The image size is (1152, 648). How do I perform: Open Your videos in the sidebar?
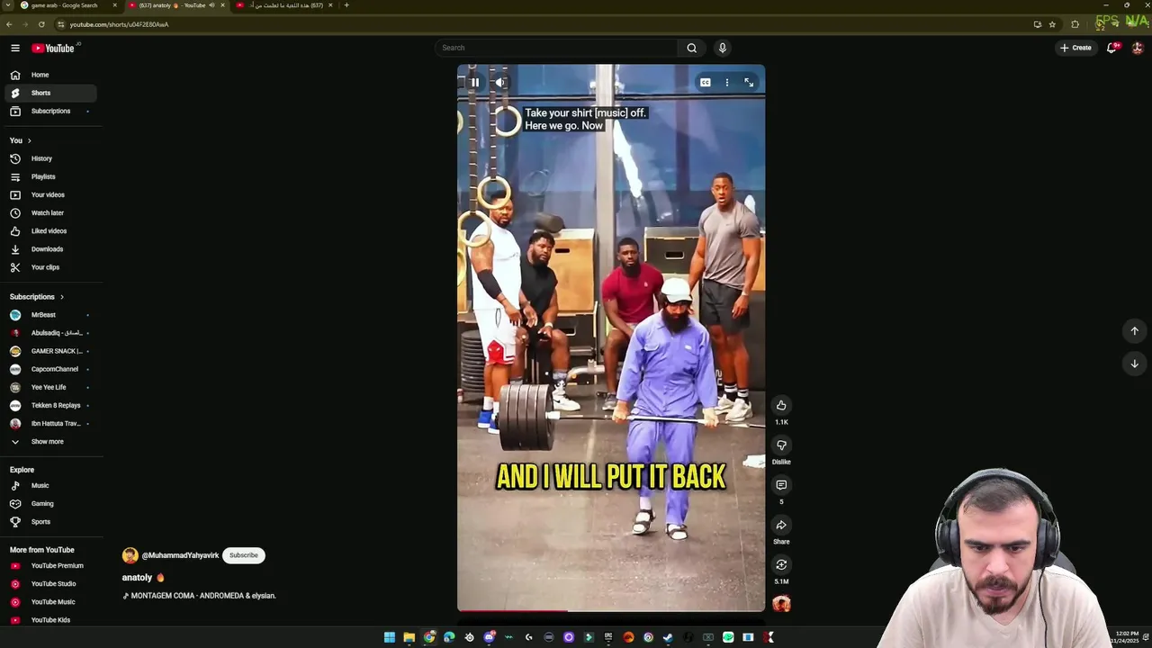49,194
